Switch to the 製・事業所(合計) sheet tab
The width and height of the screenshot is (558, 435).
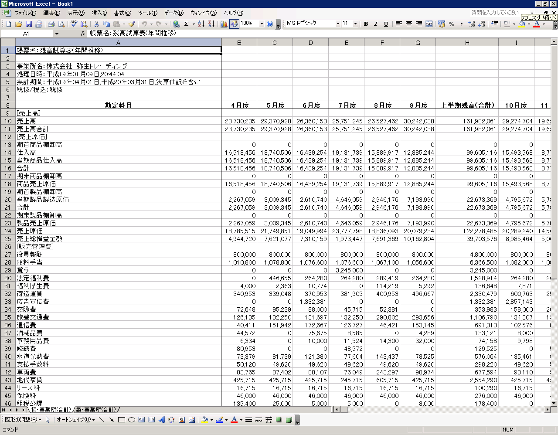coord(96,410)
